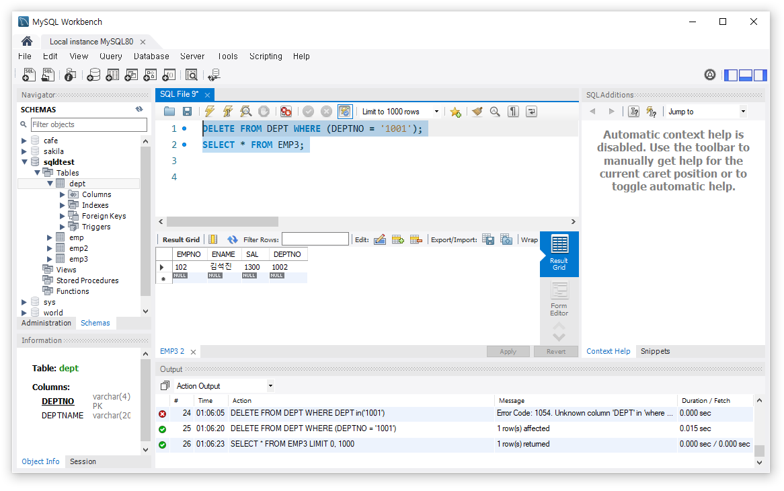Toggle wrap cell content in grid

click(x=529, y=239)
